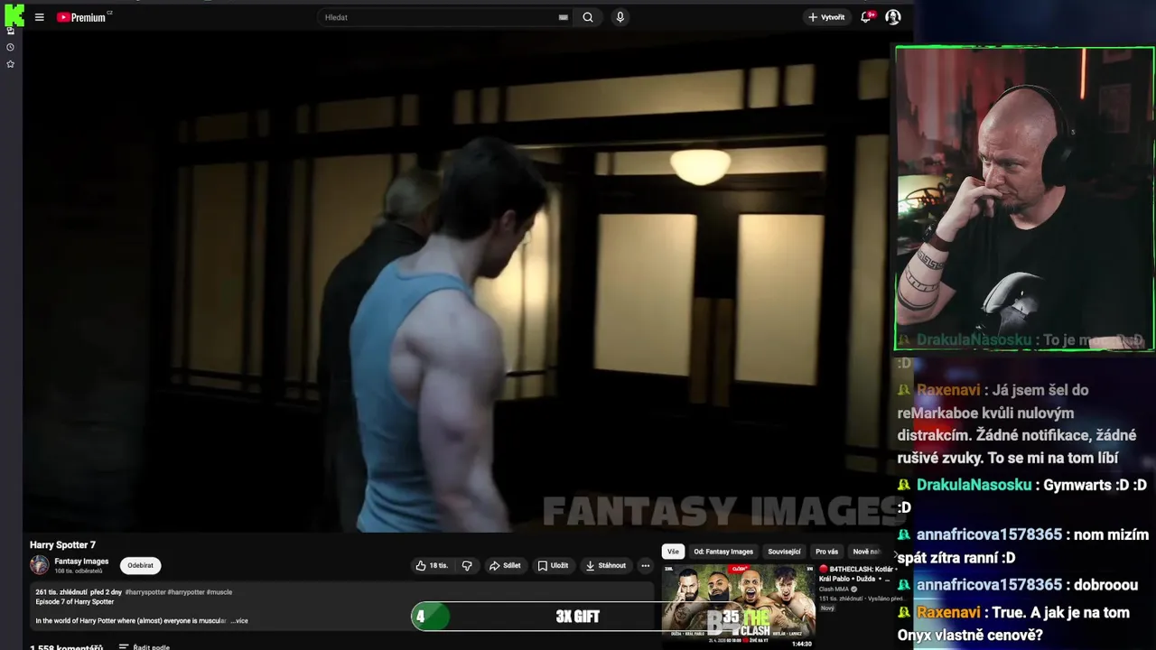1156x650 pixels.
Task: Save the video with Uložit
Action: pyautogui.click(x=553, y=566)
